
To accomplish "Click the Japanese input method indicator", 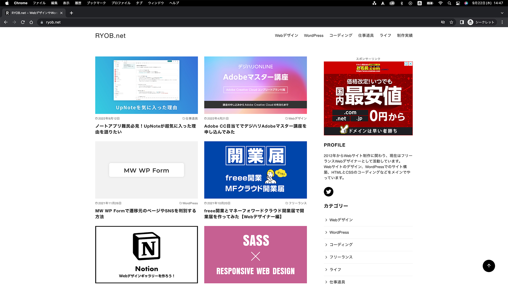I will pos(420,3).
